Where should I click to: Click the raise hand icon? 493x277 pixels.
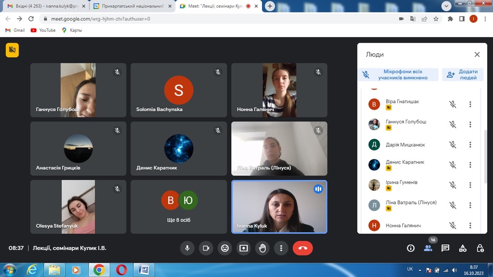[x=262, y=248]
